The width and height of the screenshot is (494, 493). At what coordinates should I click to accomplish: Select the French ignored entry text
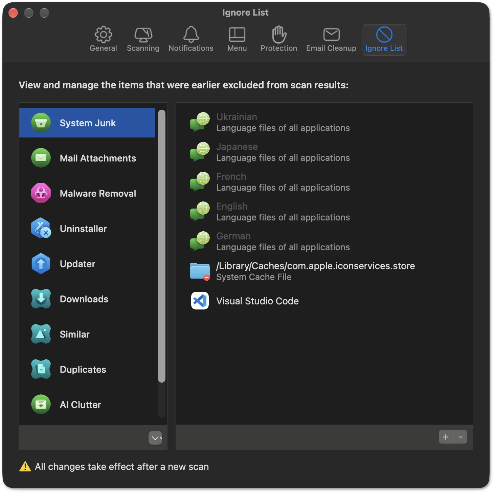(231, 176)
